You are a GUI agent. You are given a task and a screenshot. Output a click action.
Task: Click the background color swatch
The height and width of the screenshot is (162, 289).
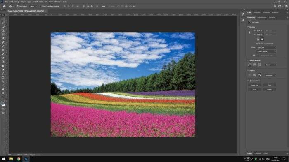[x=4, y=105]
